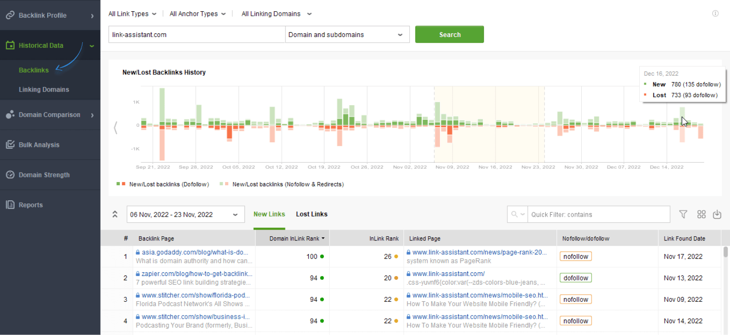Click the Quick Filter search magnifier icon
The width and height of the screenshot is (730, 335).
pos(514,214)
